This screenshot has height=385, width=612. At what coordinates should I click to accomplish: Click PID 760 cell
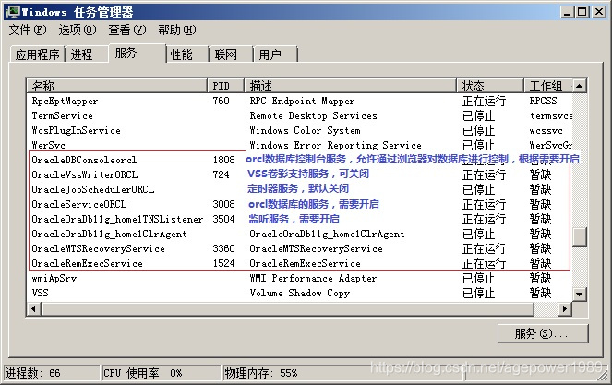[221, 101]
